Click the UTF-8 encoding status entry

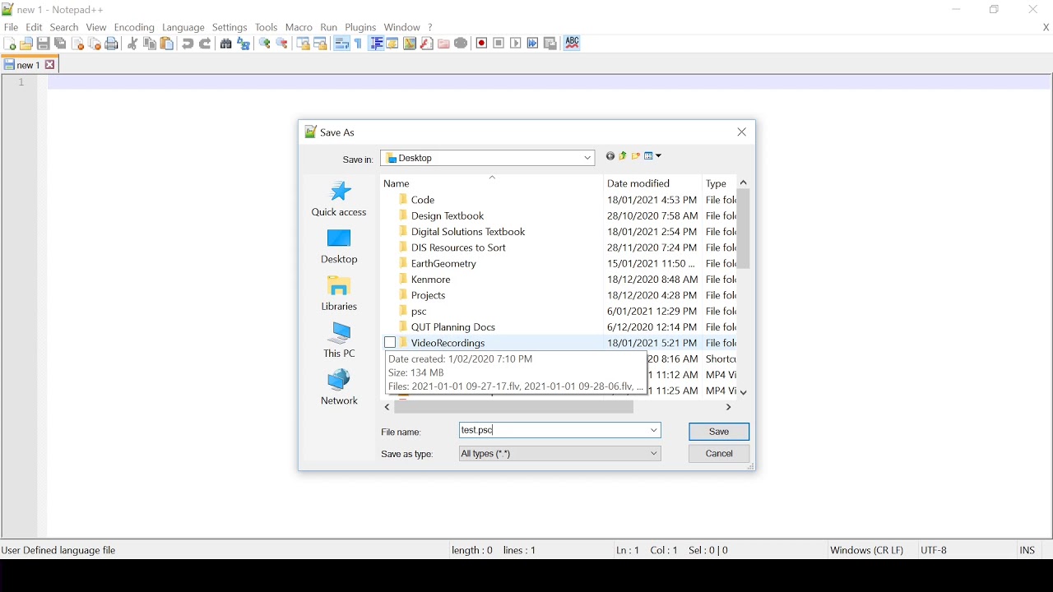coord(935,551)
